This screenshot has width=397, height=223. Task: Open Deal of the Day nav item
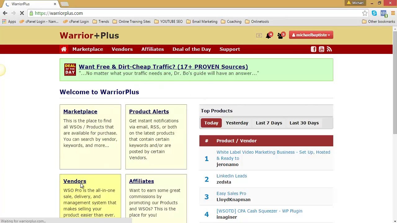[x=192, y=49]
